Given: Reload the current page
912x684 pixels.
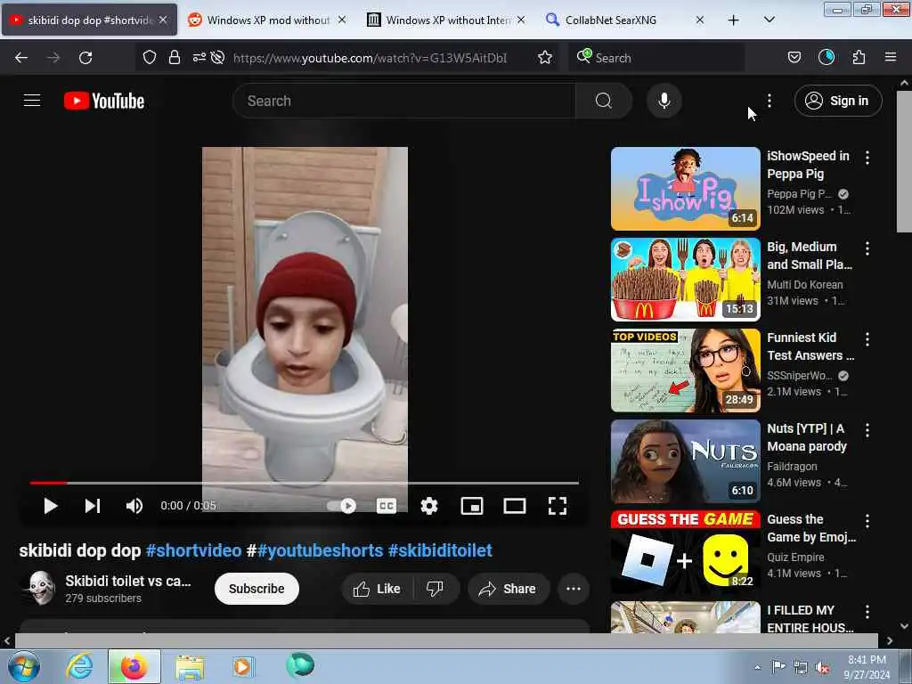Looking at the screenshot, I should point(85,58).
